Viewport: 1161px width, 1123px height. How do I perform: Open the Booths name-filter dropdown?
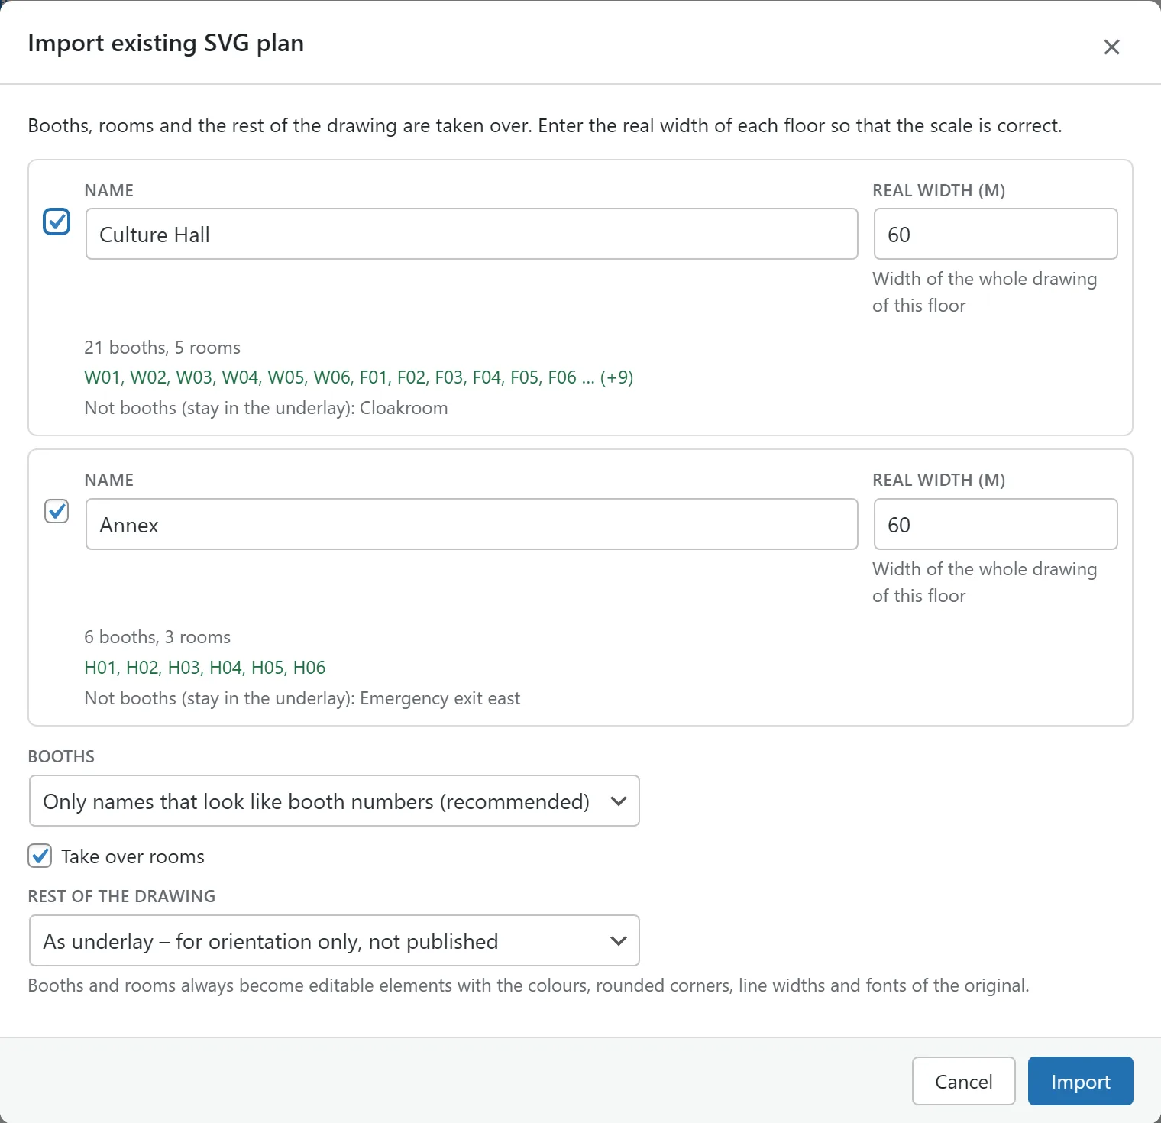[x=335, y=801]
